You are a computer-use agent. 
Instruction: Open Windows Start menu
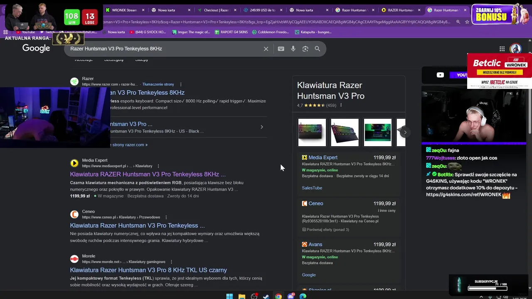[x=229, y=296]
